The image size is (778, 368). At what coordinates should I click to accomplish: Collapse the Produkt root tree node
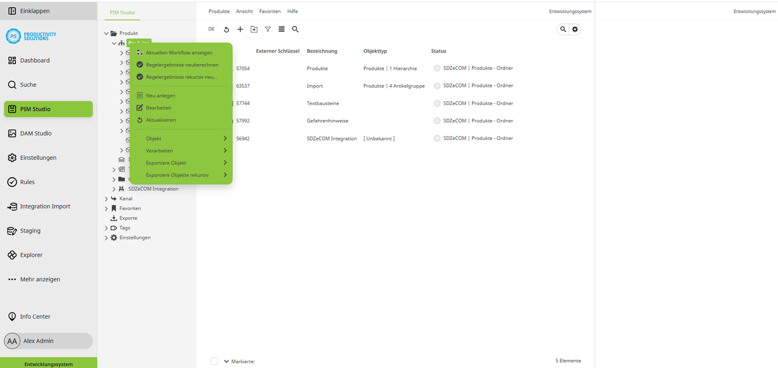(x=107, y=33)
